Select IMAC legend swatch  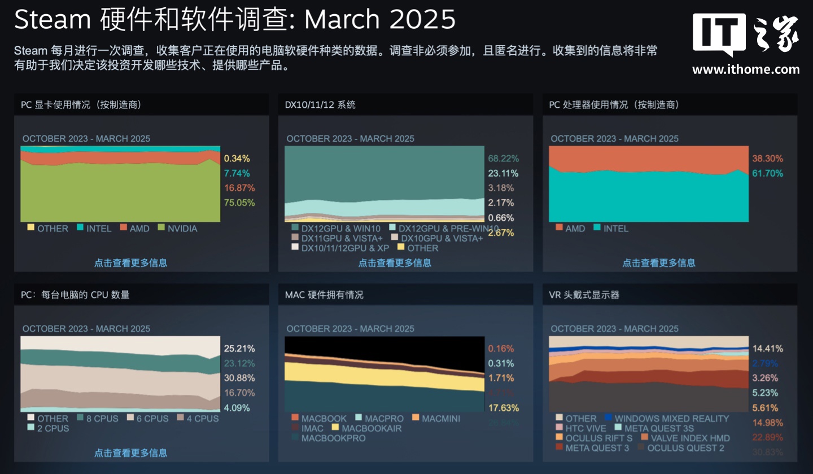pyautogui.click(x=295, y=428)
